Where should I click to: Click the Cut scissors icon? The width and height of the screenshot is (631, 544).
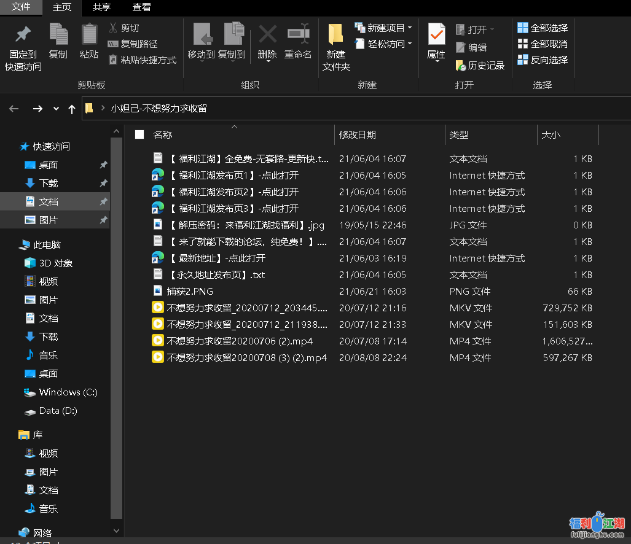click(x=113, y=28)
